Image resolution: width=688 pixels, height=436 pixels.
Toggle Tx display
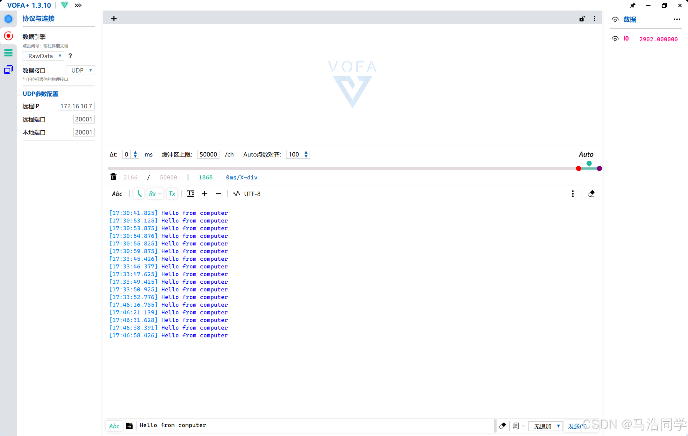tap(172, 194)
